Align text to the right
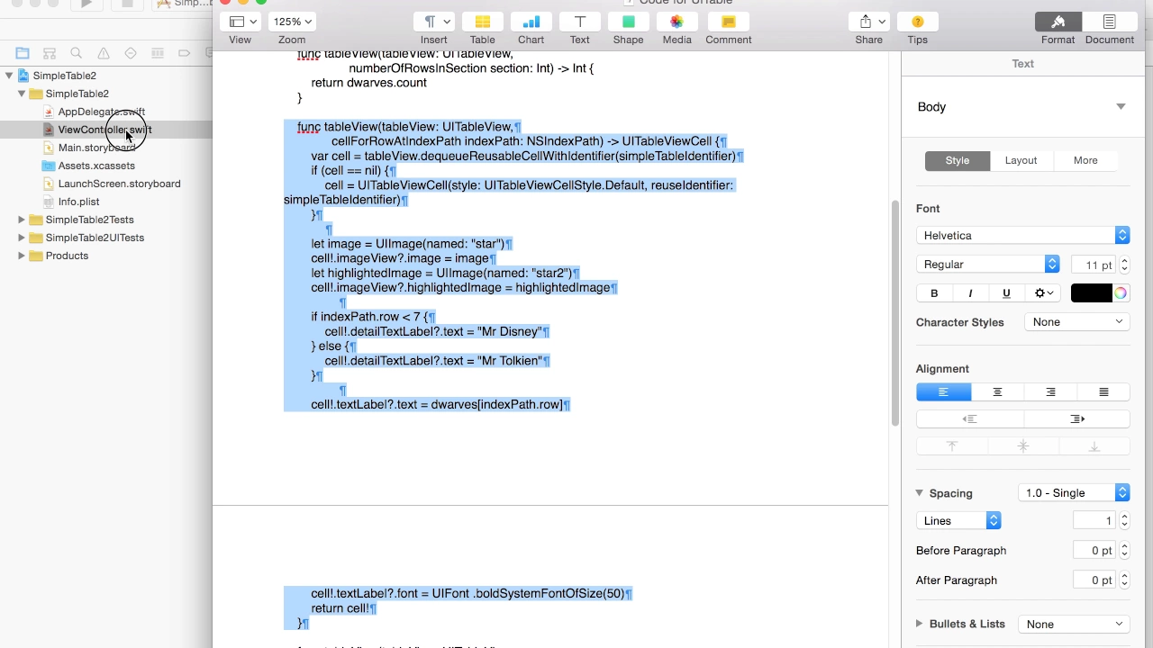Image resolution: width=1153 pixels, height=648 pixels. pos(1050,392)
